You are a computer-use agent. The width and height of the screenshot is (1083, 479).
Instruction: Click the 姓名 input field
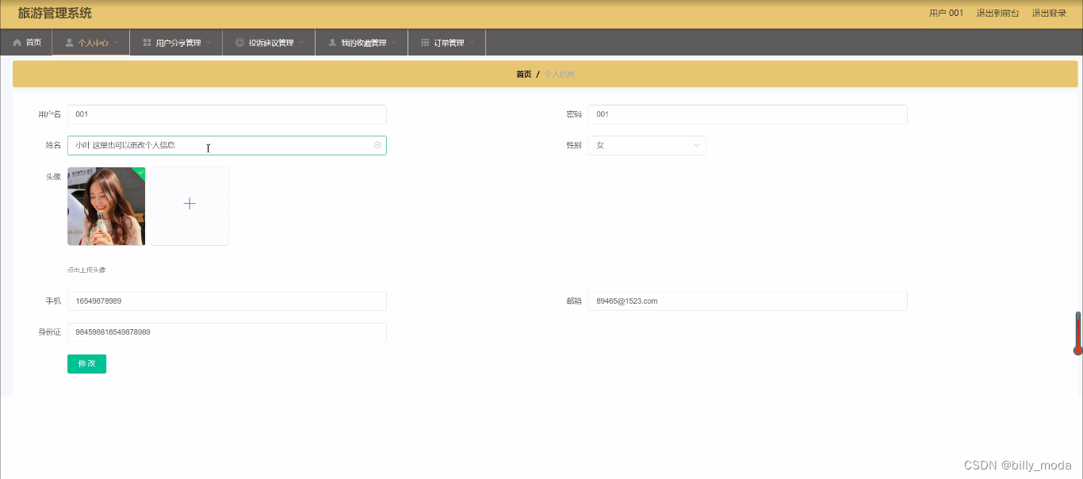227,145
